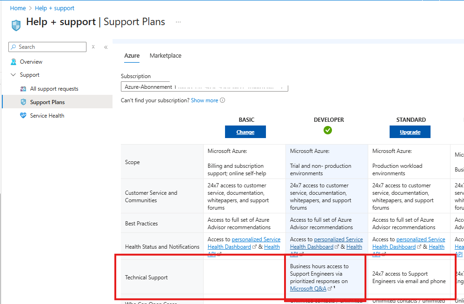Viewport: 464px width, 304px height.
Task: Click the Support Plans shield icon in sidebar
Action: point(23,102)
